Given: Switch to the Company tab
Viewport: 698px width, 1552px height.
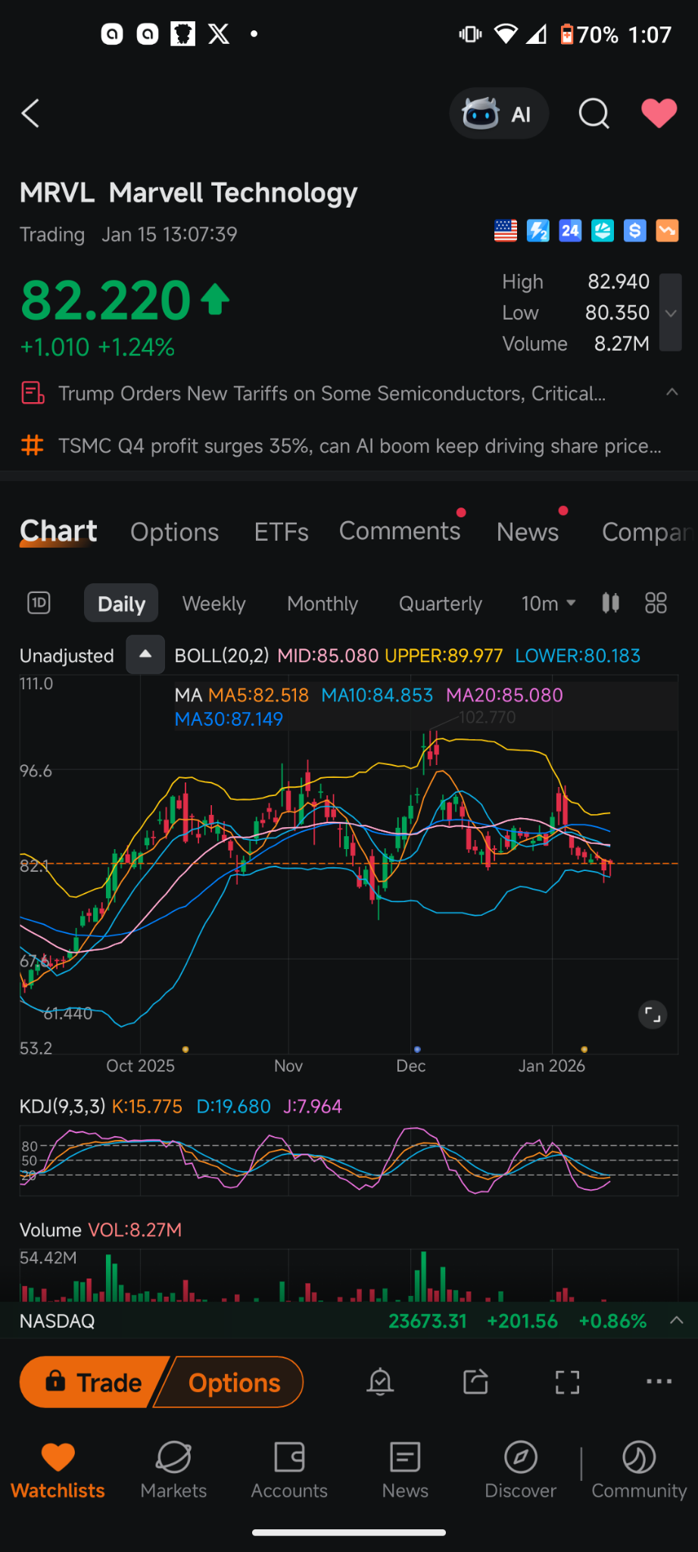Looking at the screenshot, I should [648, 532].
